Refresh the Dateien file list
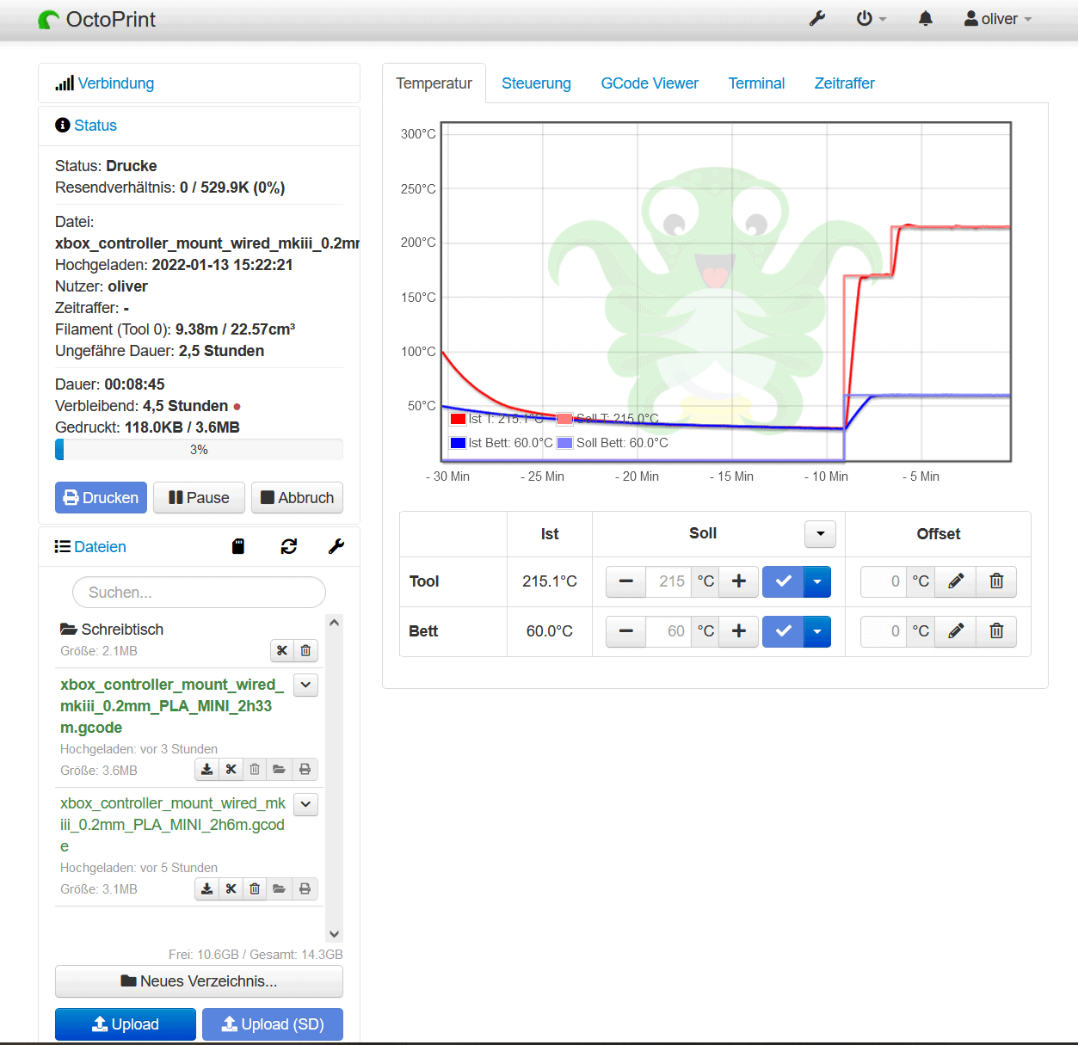This screenshot has width=1078, height=1045. tap(288, 546)
